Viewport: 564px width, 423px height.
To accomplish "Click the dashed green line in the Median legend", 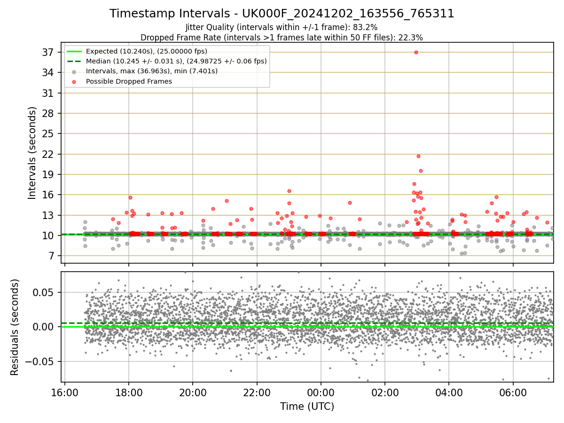I will 74,61.
